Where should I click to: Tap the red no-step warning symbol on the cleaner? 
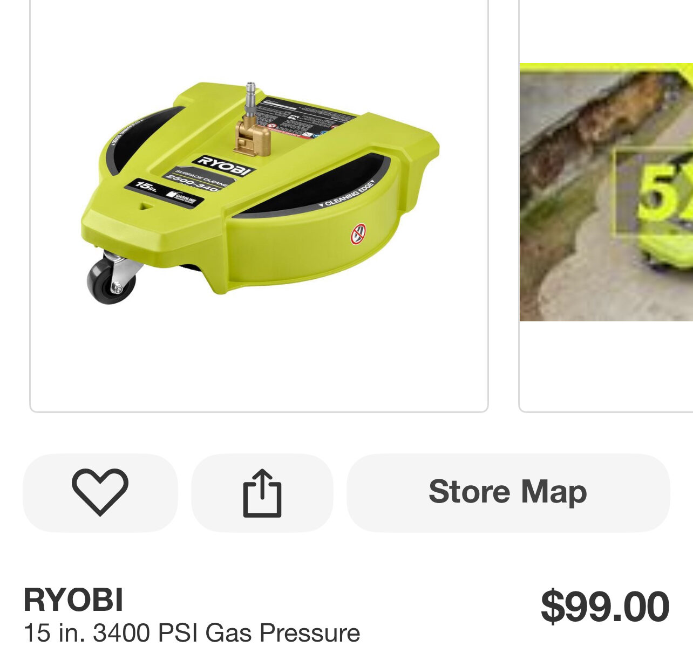click(359, 234)
